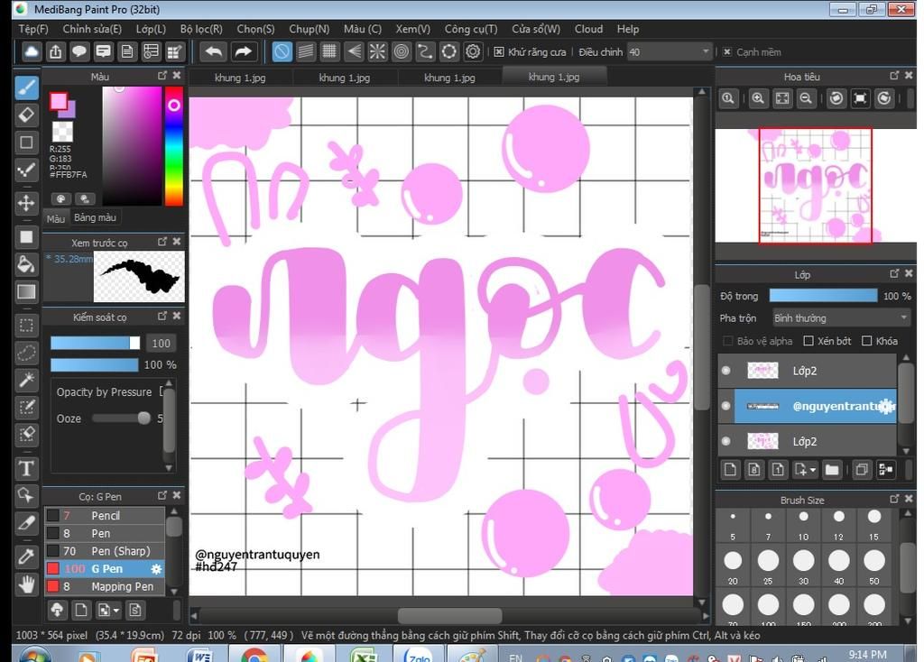
Task: Open the Chỉnh sửa(E) menu
Action: 92,29
